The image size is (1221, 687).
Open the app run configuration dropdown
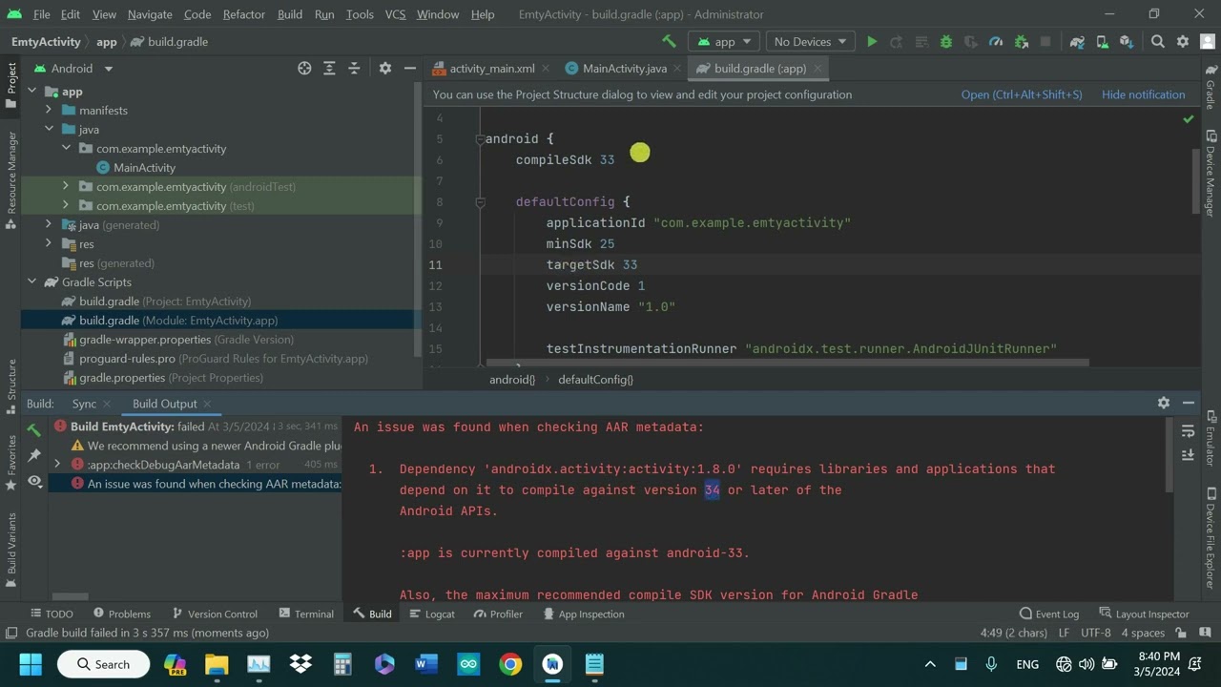(x=725, y=41)
